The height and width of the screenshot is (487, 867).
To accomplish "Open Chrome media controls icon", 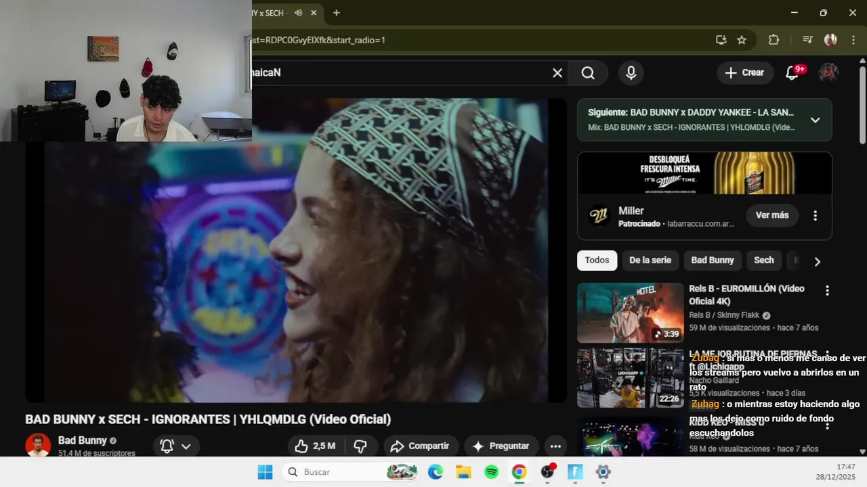I will coord(807,40).
